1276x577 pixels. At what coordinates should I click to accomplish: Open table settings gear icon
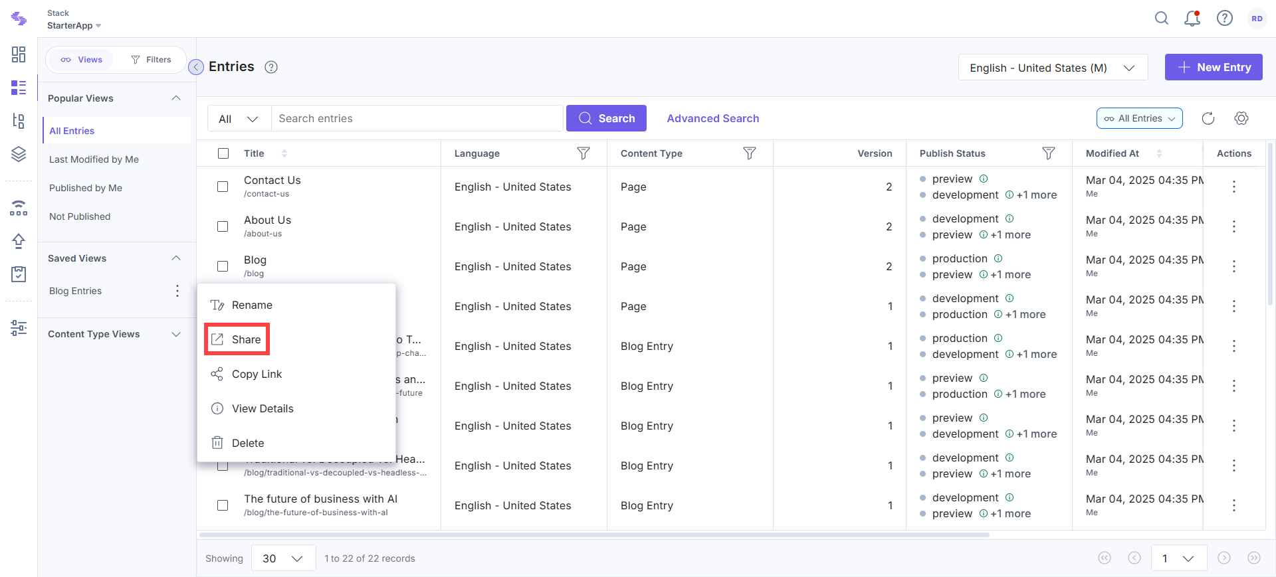click(x=1241, y=118)
